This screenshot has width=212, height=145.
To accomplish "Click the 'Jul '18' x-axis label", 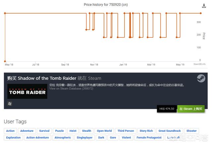I will [35, 65].
